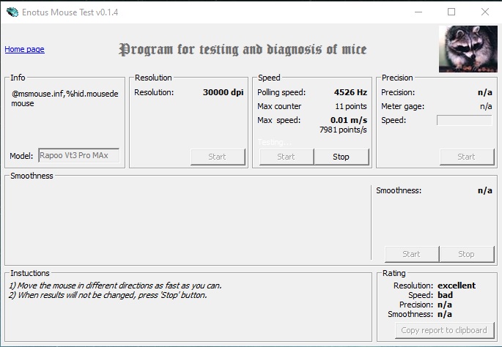Click the raccoon picture
Image resolution: width=502 pixels, height=347 pixels.
(468, 49)
